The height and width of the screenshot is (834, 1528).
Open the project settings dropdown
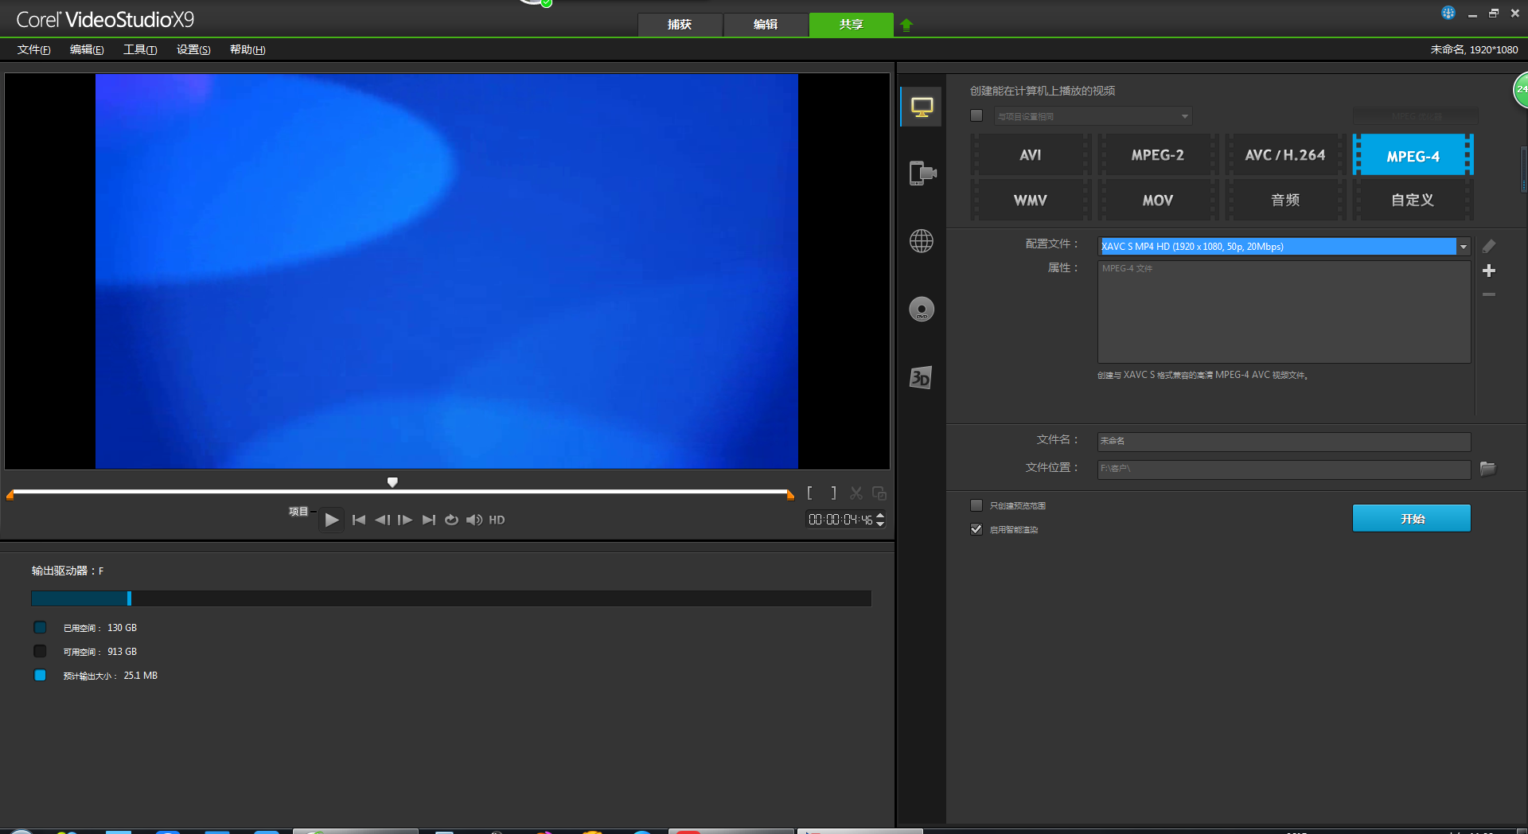(x=1093, y=116)
